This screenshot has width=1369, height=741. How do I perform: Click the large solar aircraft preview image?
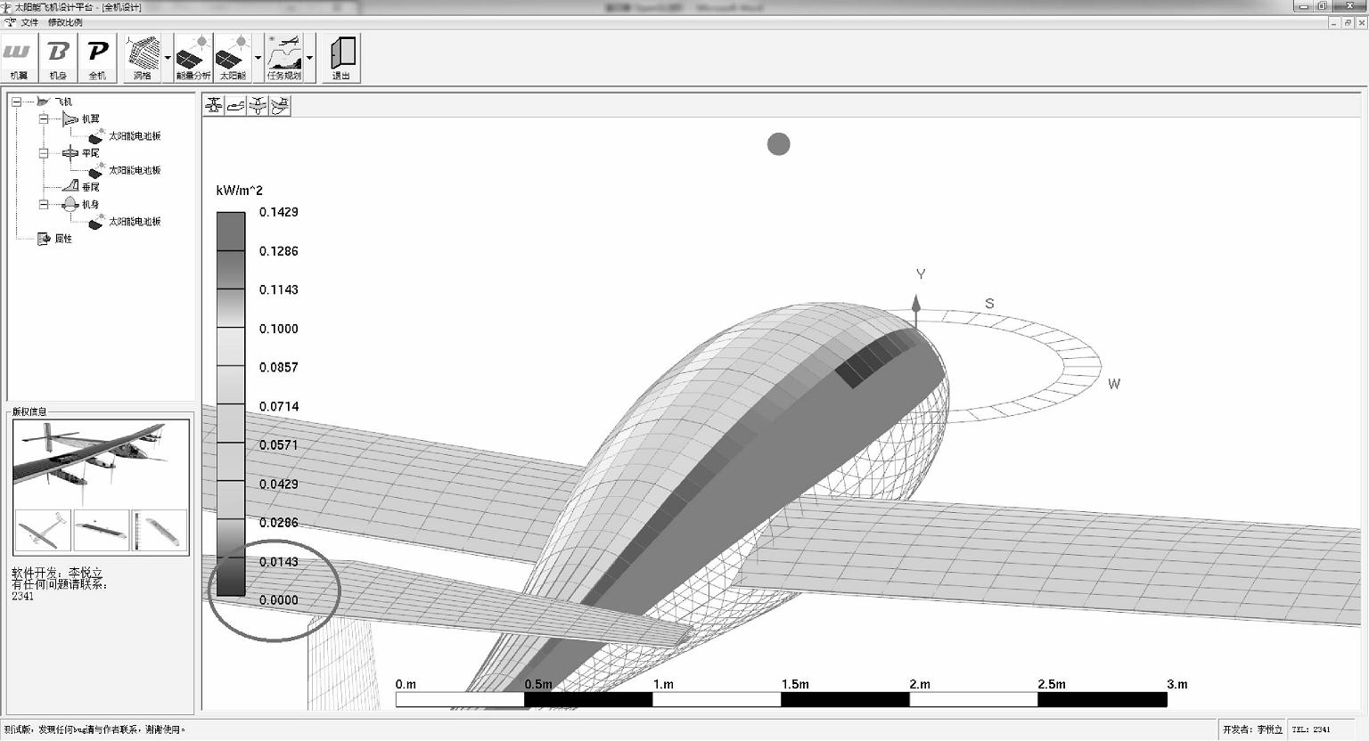point(101,461)
